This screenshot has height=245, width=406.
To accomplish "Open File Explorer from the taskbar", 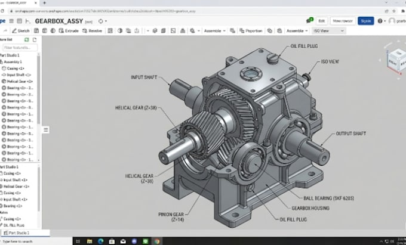I will tap(90, 241).
